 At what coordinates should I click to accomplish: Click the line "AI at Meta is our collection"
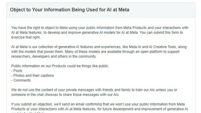[99, 47]
